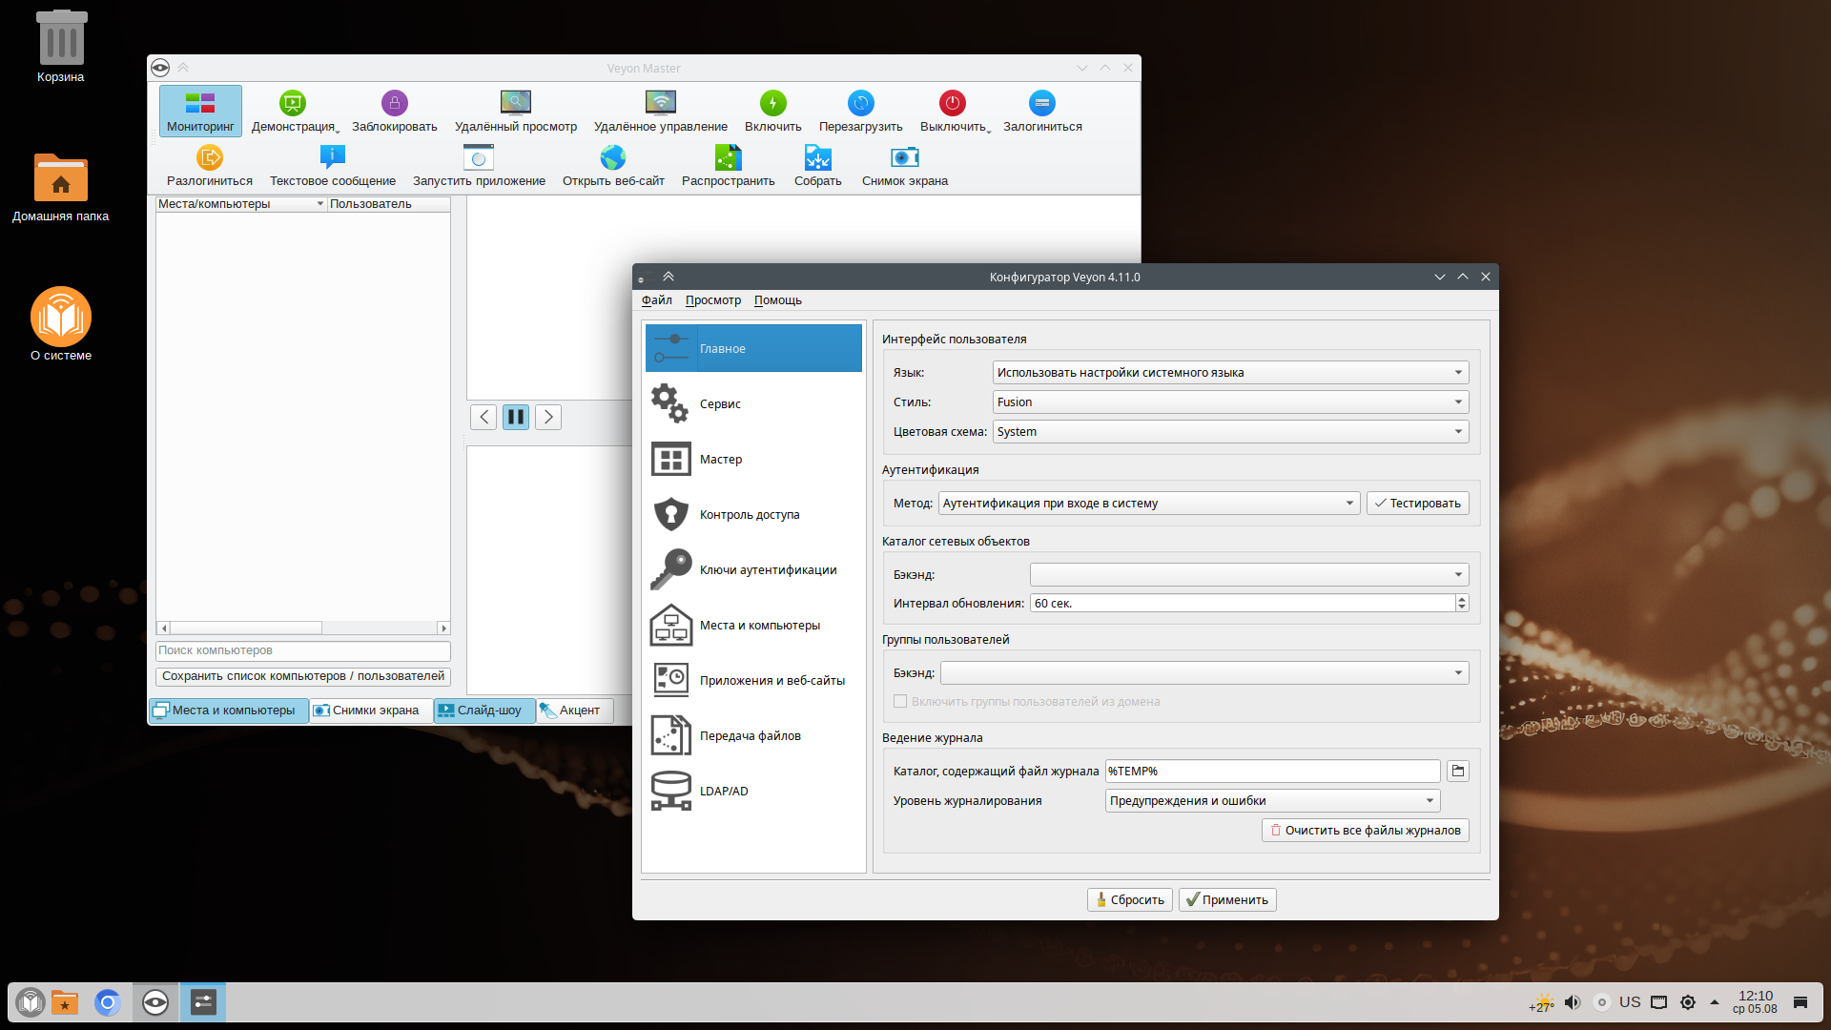Switch to Слайд-шоу panel tab

tap(484, 711)
